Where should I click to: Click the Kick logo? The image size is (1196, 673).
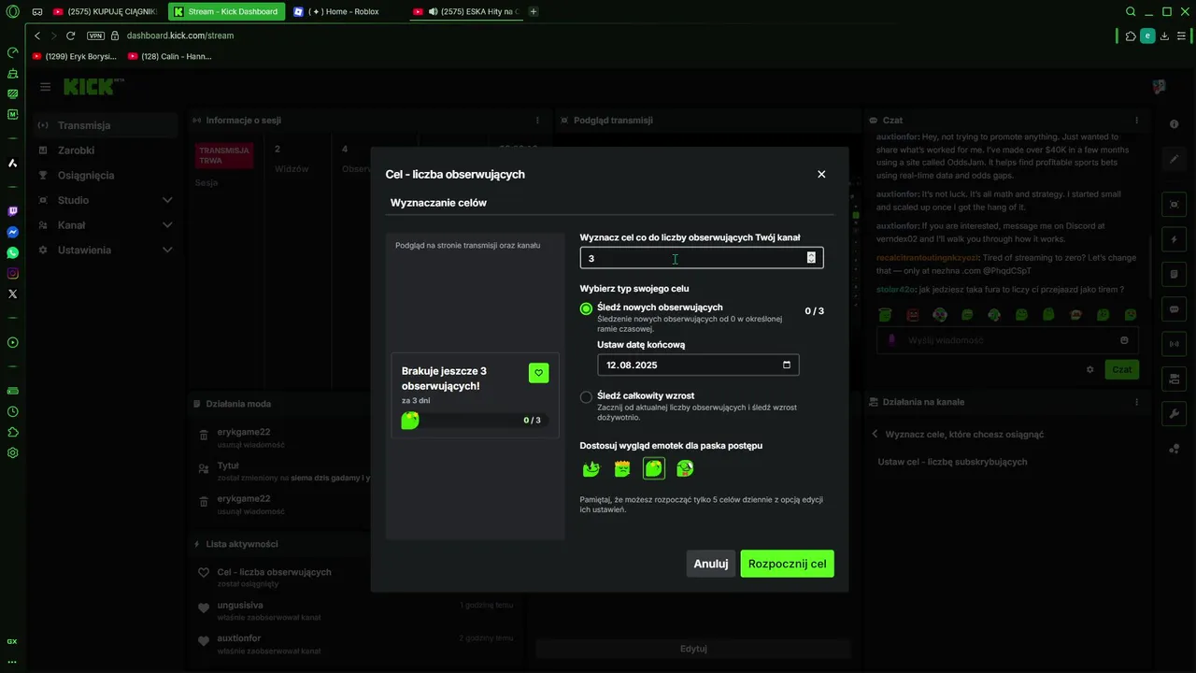(92, 86)
